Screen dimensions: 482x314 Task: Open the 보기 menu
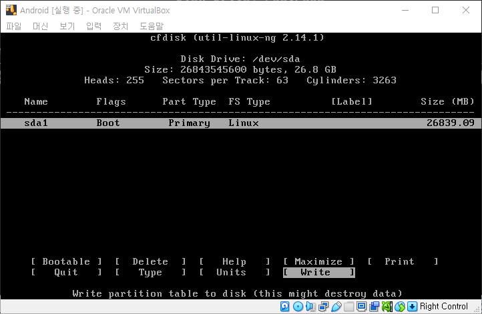coord(67,26)
